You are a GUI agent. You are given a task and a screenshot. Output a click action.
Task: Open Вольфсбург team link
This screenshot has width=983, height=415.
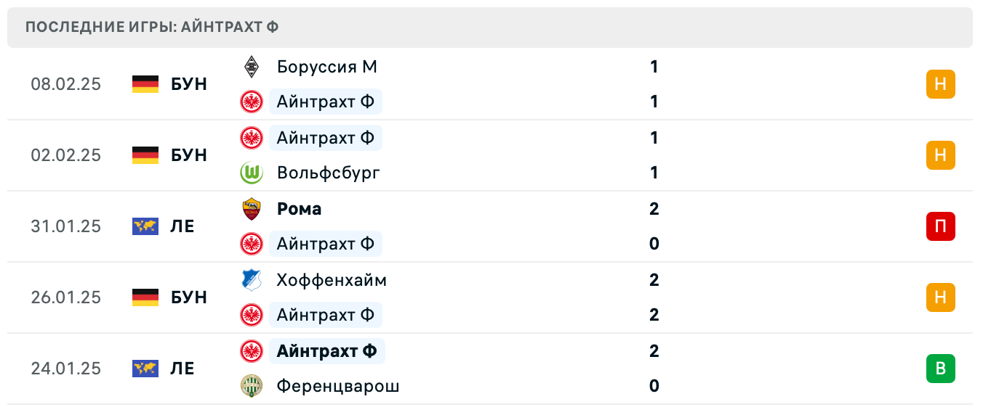[x=328, y=173]
